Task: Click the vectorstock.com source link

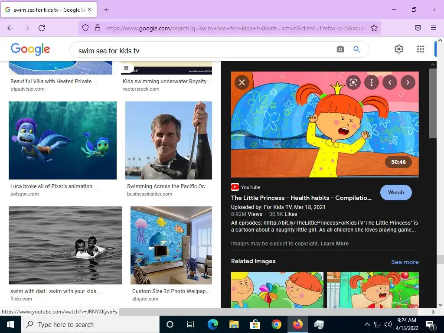Action: click(141, 89)
